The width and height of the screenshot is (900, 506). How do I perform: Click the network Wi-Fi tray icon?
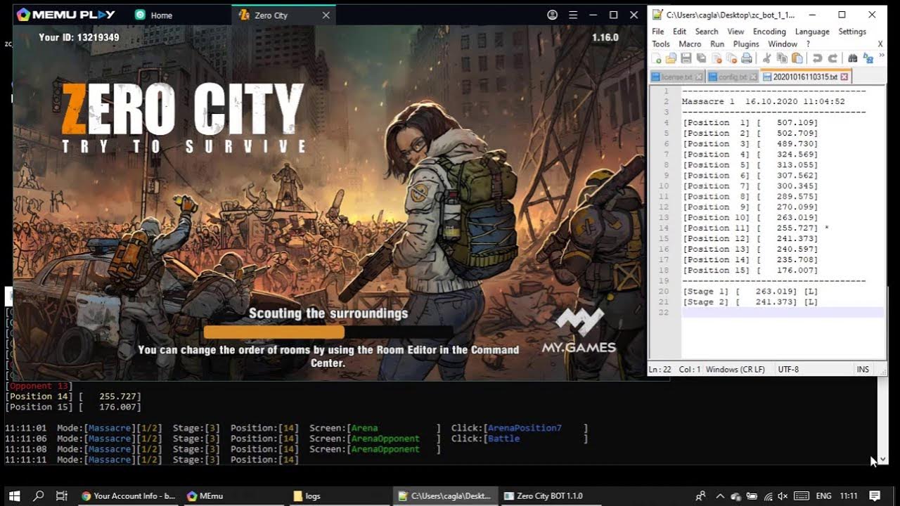click(x=768, y=495)
